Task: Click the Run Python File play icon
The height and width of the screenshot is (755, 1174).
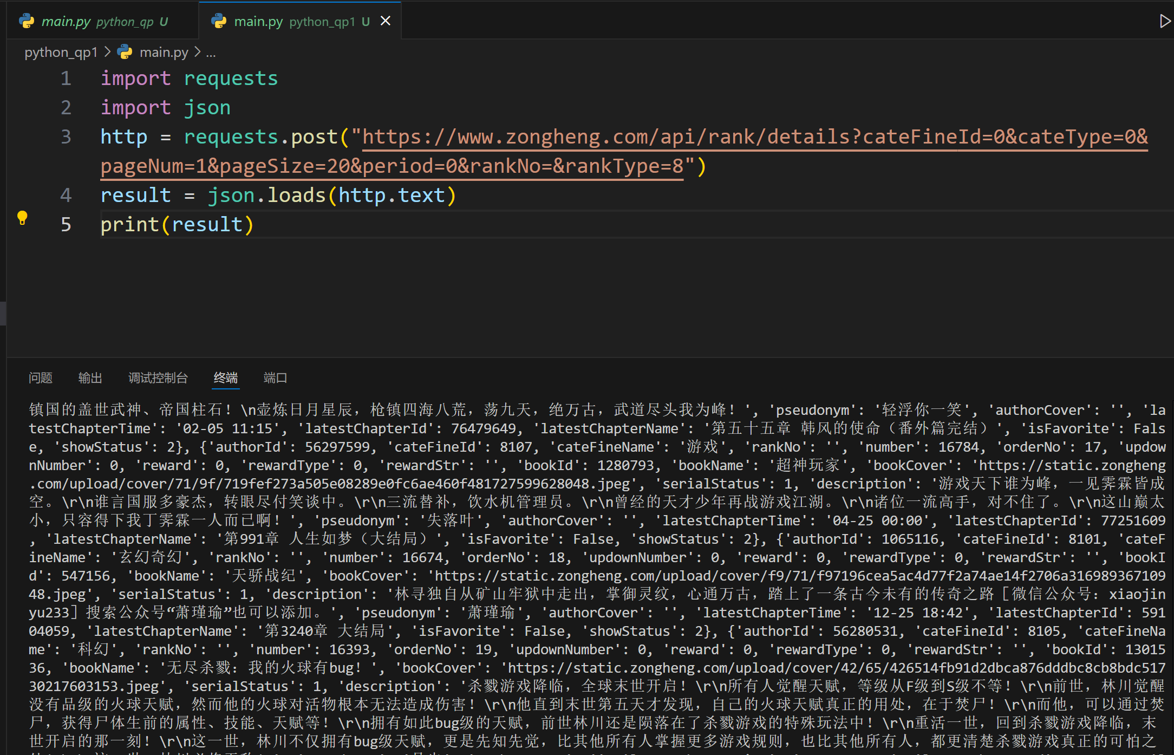Action: click(x=1164, y=21)
